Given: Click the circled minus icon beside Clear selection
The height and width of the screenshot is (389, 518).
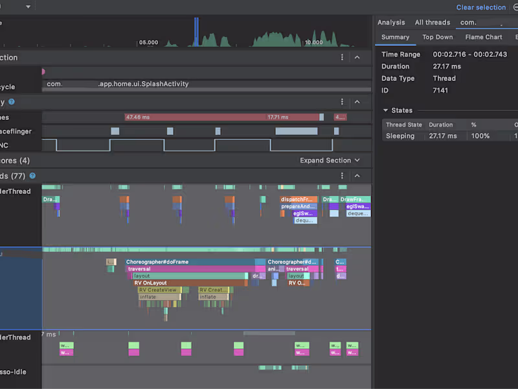Looking at the screenshot, I should (513, 7).
